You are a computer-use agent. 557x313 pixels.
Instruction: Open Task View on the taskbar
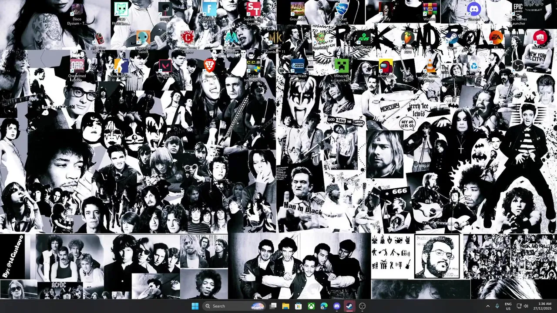click(x=273, y=306)
